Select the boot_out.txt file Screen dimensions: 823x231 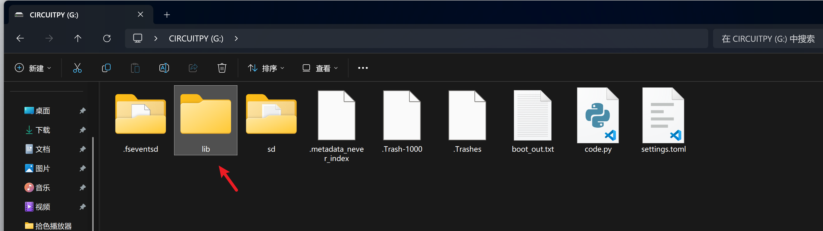[533, 121]
